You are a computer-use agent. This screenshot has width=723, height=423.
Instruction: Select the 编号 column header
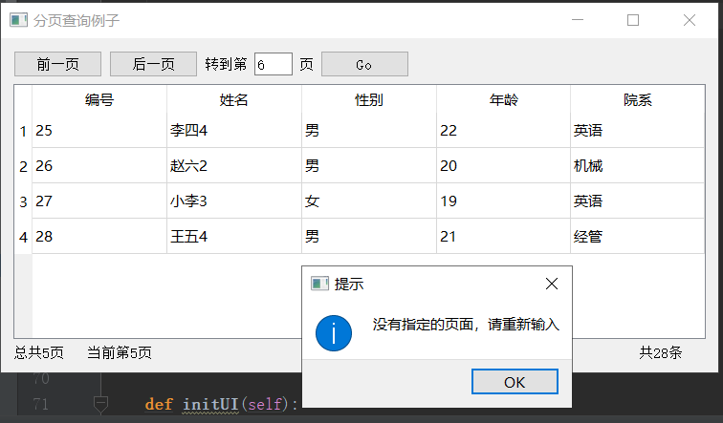[x=99, y=99]
